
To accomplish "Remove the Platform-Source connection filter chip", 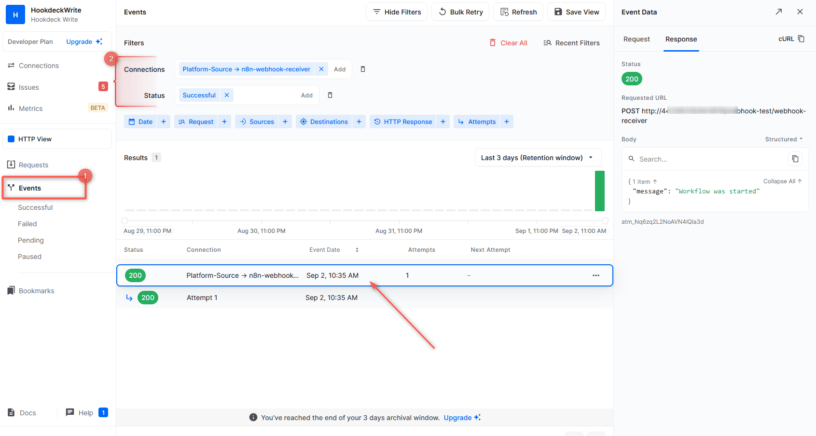I will click(x=321, y=69).
